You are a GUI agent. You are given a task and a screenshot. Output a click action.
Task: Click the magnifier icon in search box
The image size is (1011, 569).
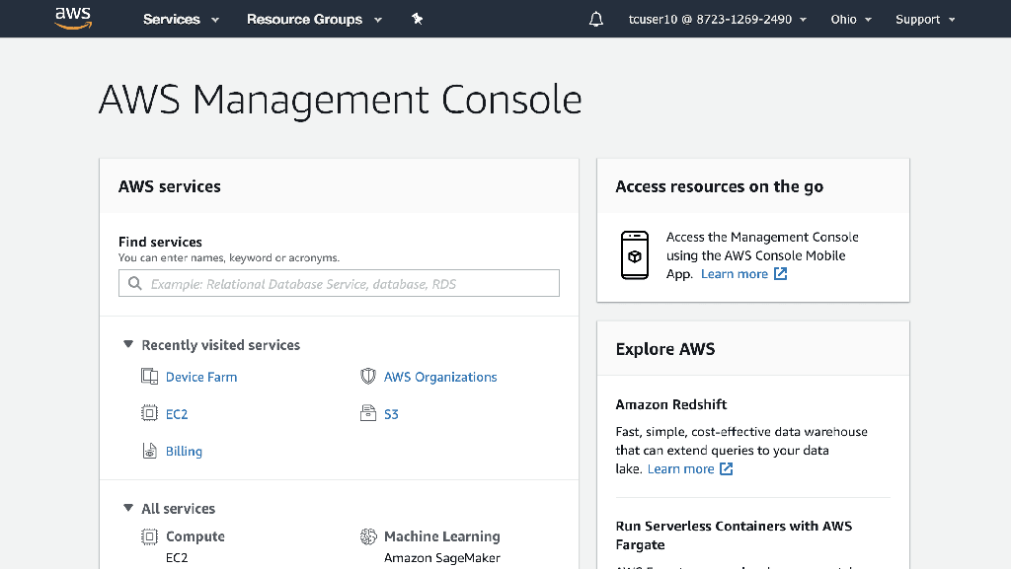134,283
